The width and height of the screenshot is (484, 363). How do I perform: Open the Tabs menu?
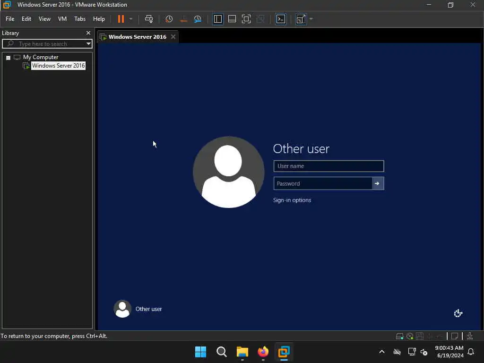79,19
